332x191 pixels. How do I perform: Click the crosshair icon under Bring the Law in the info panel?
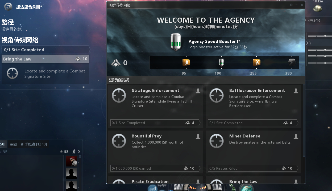[12, 73]
